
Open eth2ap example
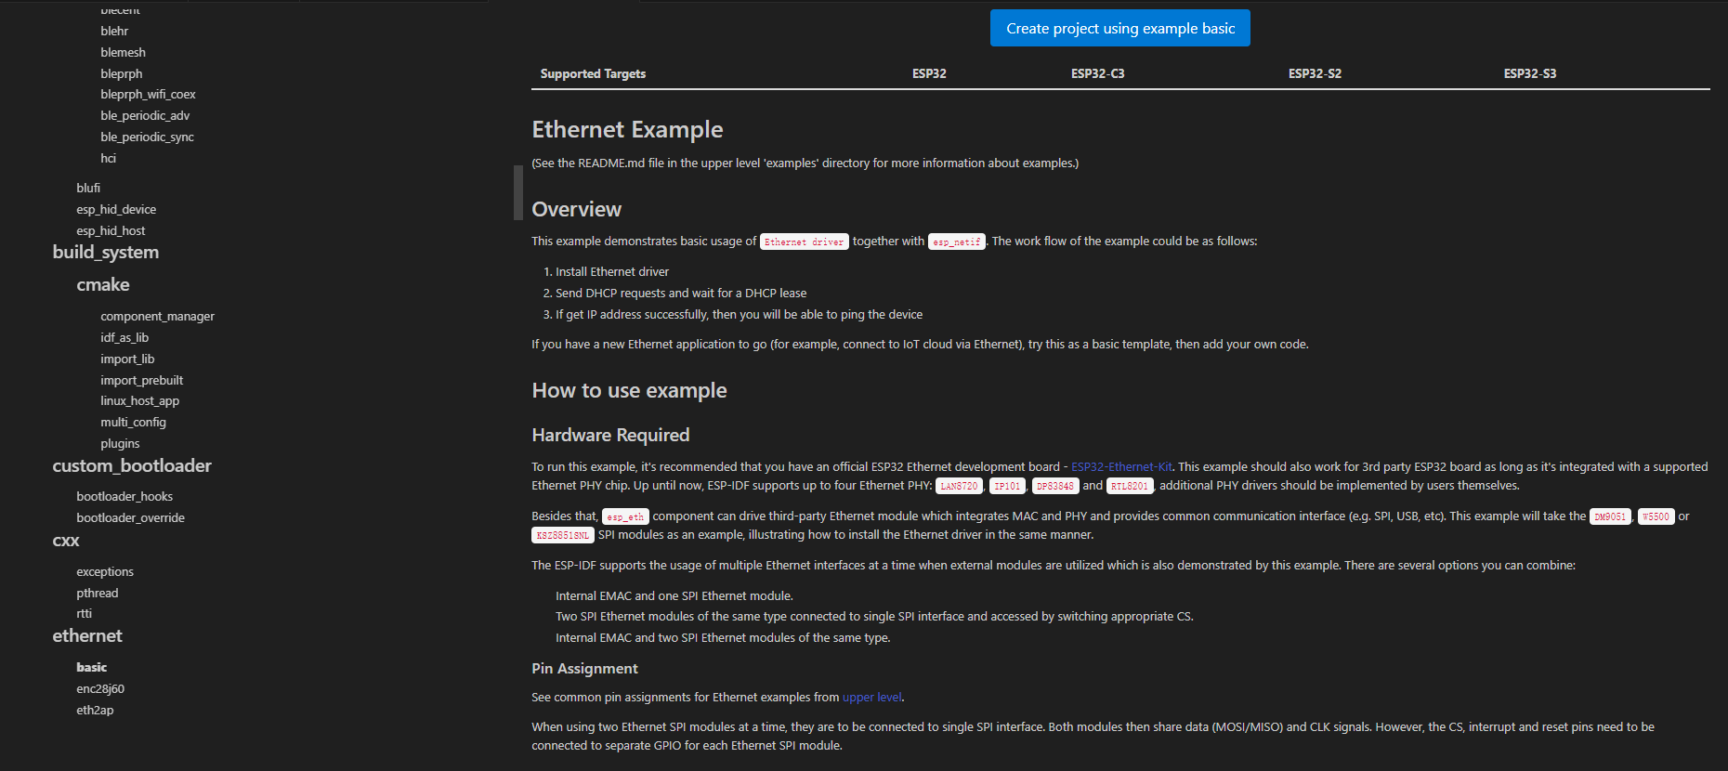click(95, 711)
